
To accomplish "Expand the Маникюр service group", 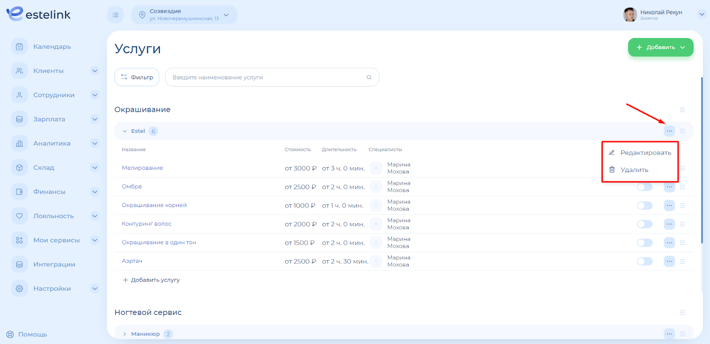I will [x=125, y=334].
